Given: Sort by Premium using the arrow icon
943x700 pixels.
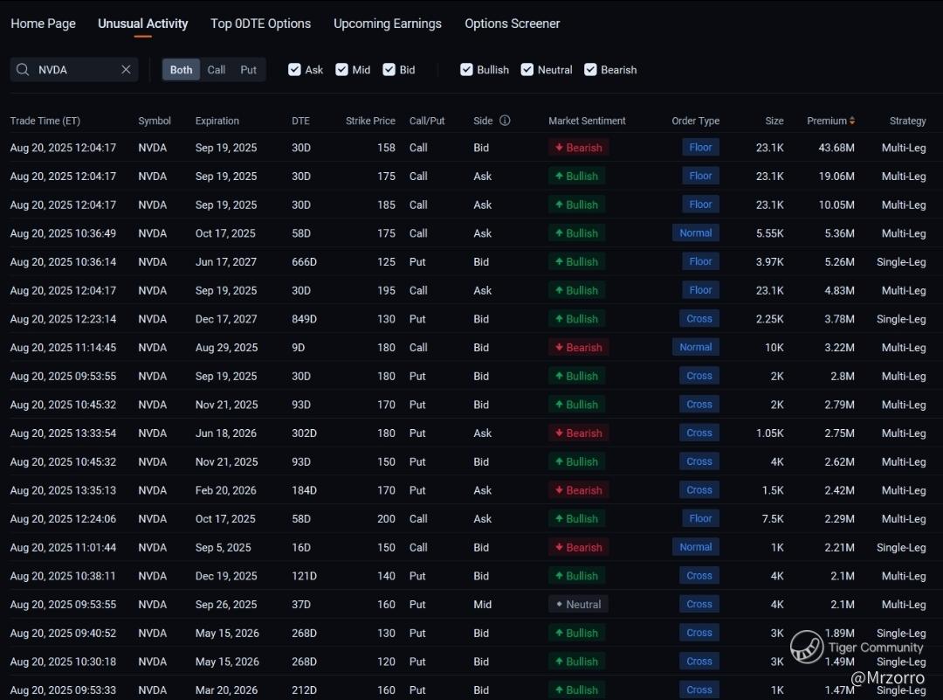Looking at the screenshot, I should pos(852,121).
